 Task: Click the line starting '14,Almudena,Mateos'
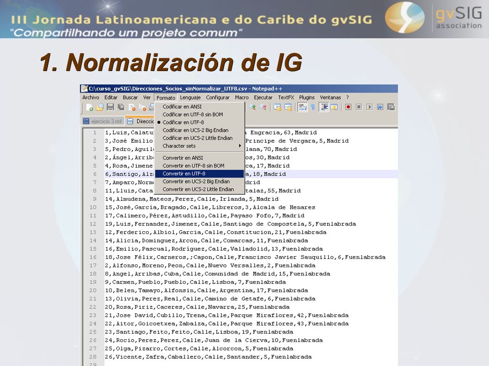pyautogui.click(x=191, y=199)
